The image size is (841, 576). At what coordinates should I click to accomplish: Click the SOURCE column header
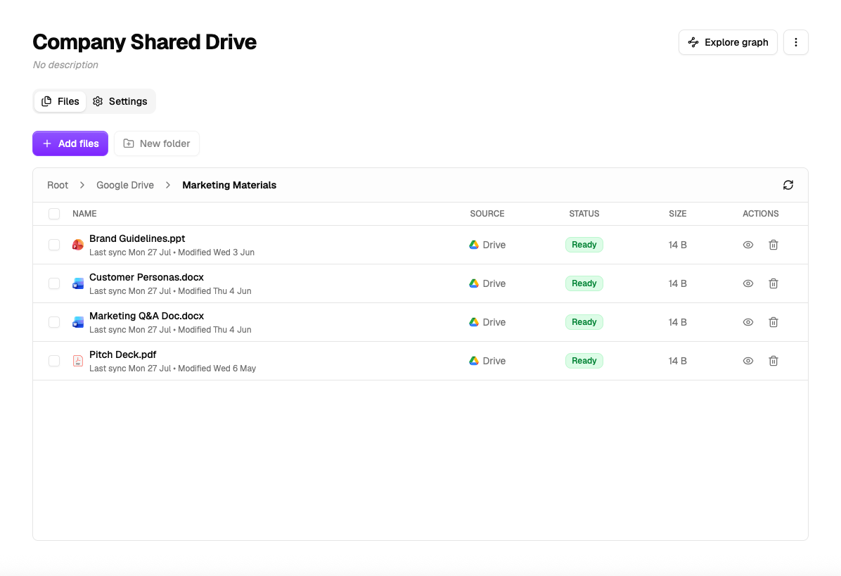point(487,214)
